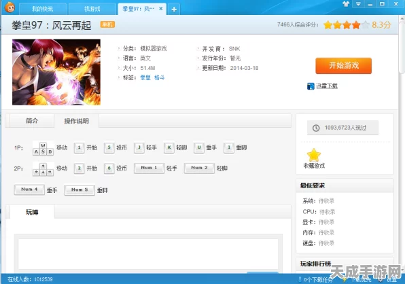Image resolution: width=405 pixels, height=284 pixels.
Task: Open the 操作说明 tab
Action: click(x=77, y=121)
